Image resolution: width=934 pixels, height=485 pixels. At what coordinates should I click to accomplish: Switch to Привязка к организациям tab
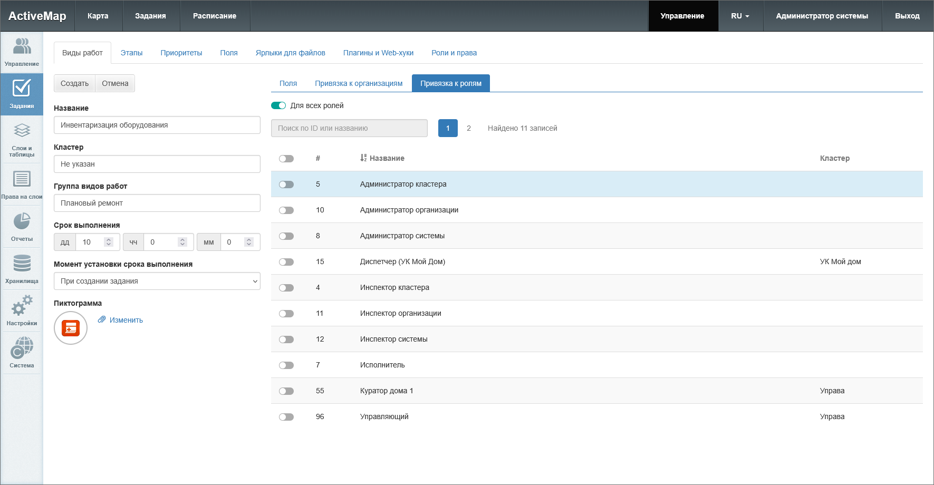[359, 83]
